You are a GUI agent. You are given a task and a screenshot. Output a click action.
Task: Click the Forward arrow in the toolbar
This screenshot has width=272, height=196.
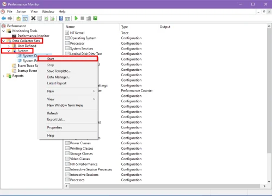pos(10,19)
